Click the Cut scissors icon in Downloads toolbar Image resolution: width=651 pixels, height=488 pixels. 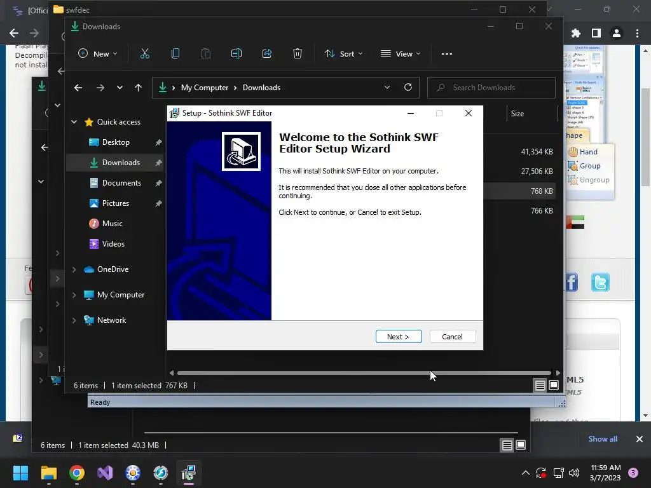coord(144,53)
